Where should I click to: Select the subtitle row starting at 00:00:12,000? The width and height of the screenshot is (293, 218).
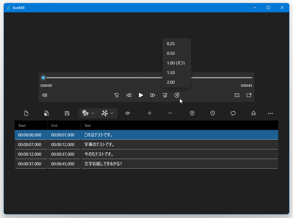146,154
